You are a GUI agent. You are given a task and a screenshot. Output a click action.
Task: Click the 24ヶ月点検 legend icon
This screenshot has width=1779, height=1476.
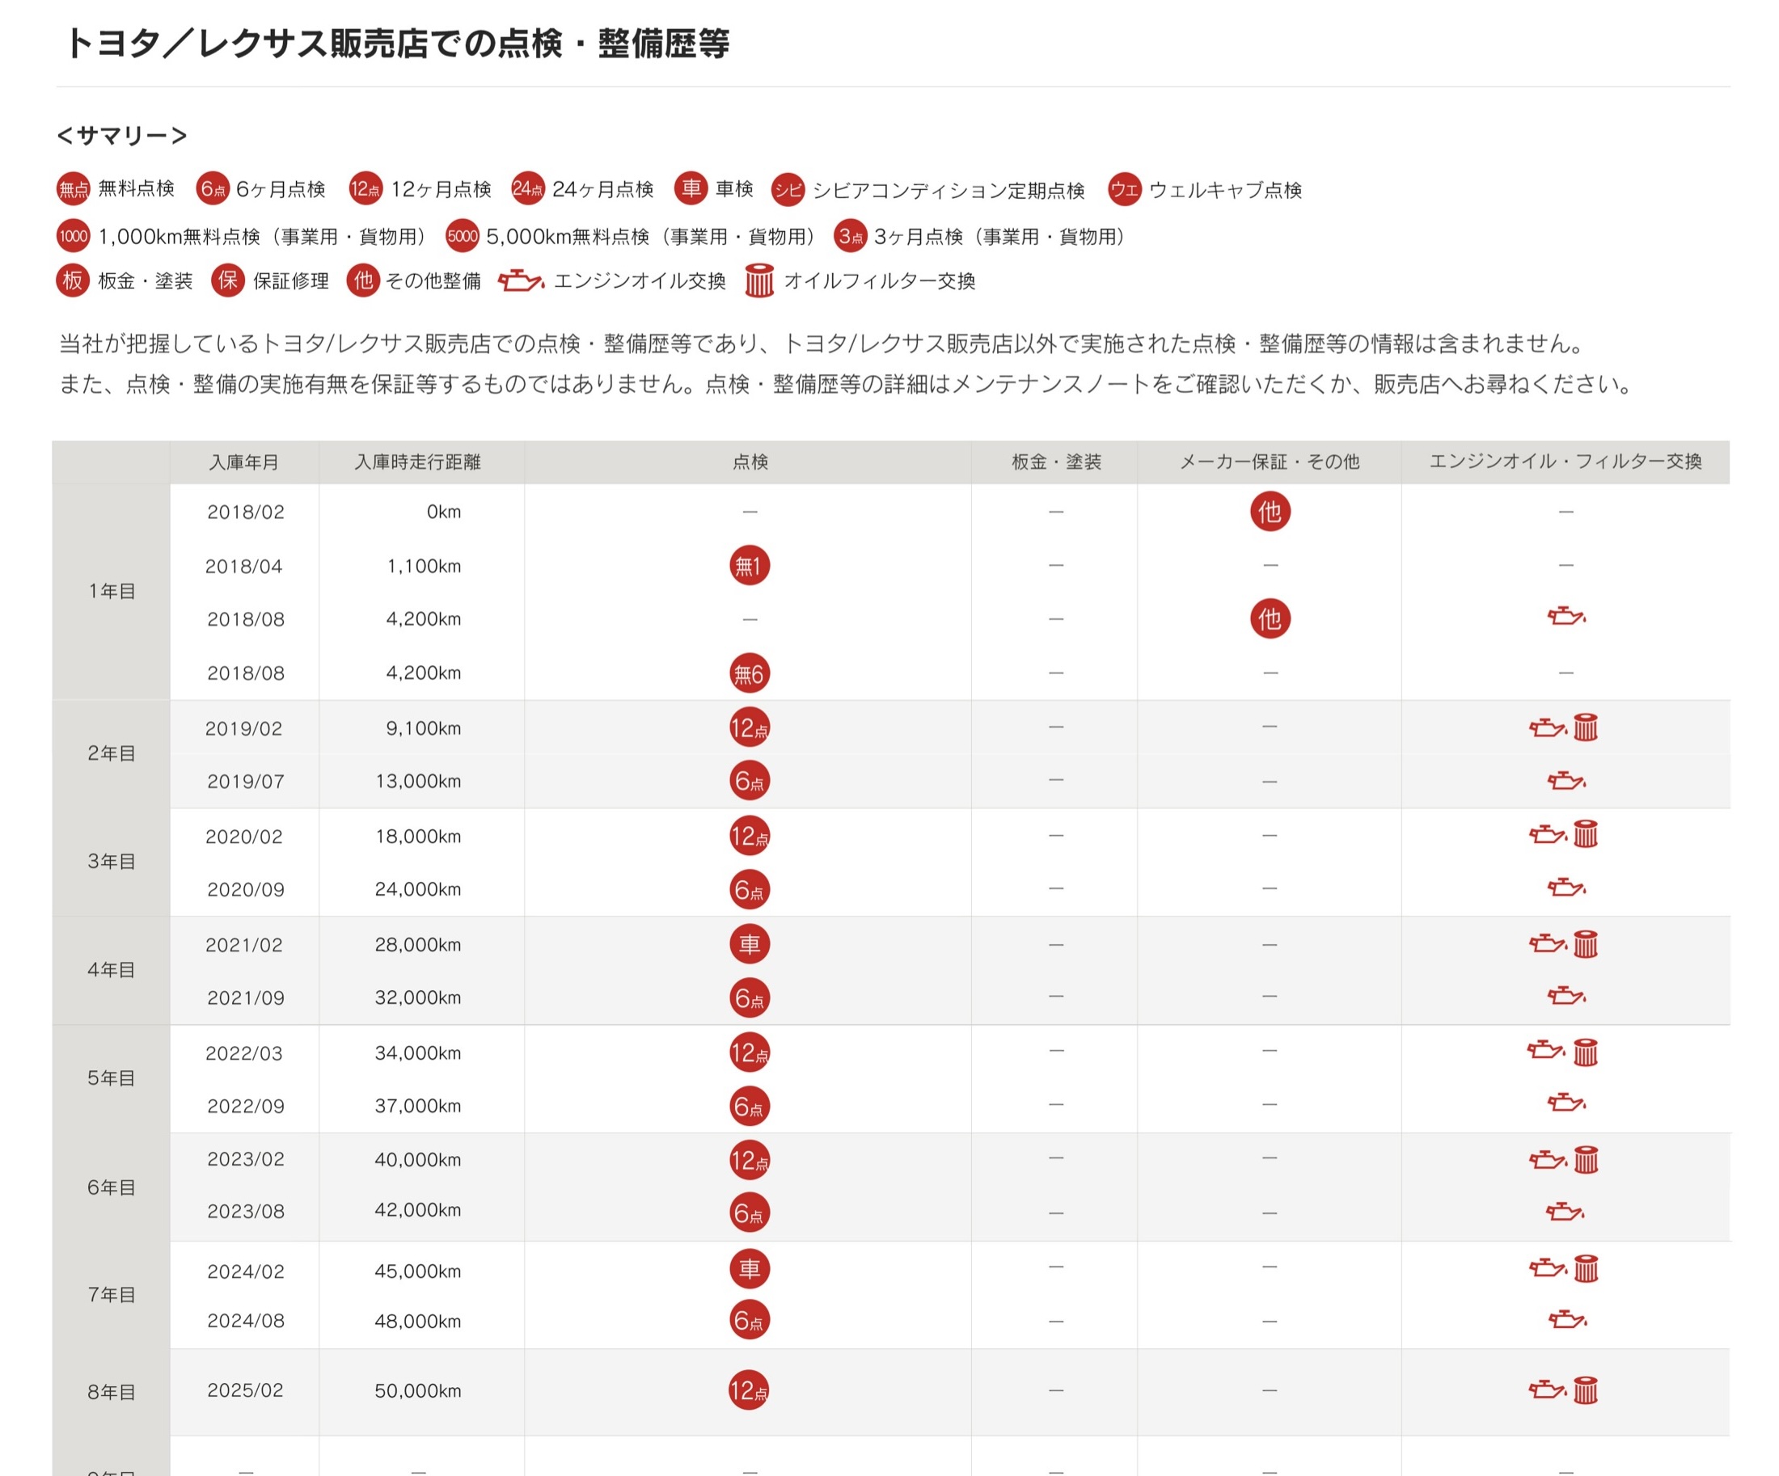coord(528,189)
